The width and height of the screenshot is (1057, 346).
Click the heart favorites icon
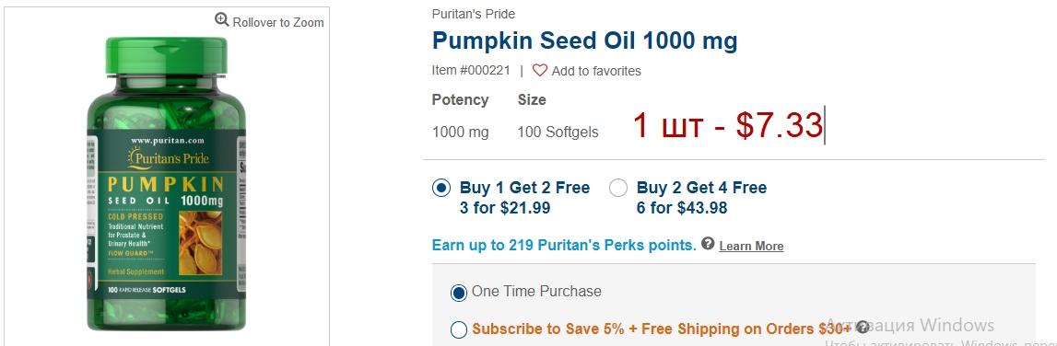[x=540, y=70]
